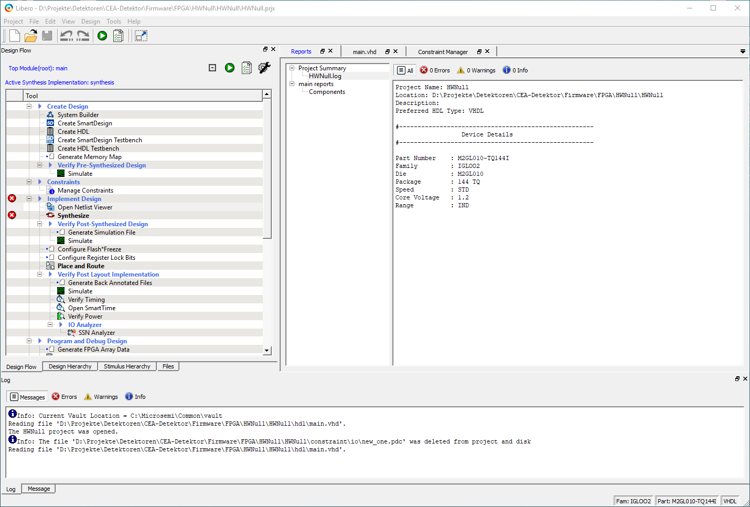Open HWNull.log report entry
The image size is (750, 507).
pos(325,76)
